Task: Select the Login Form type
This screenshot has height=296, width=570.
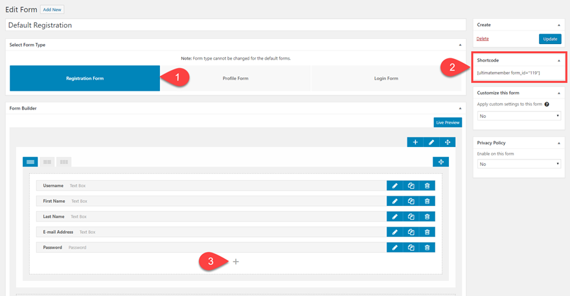Action: pyautogui.click(x=386, y=78)
